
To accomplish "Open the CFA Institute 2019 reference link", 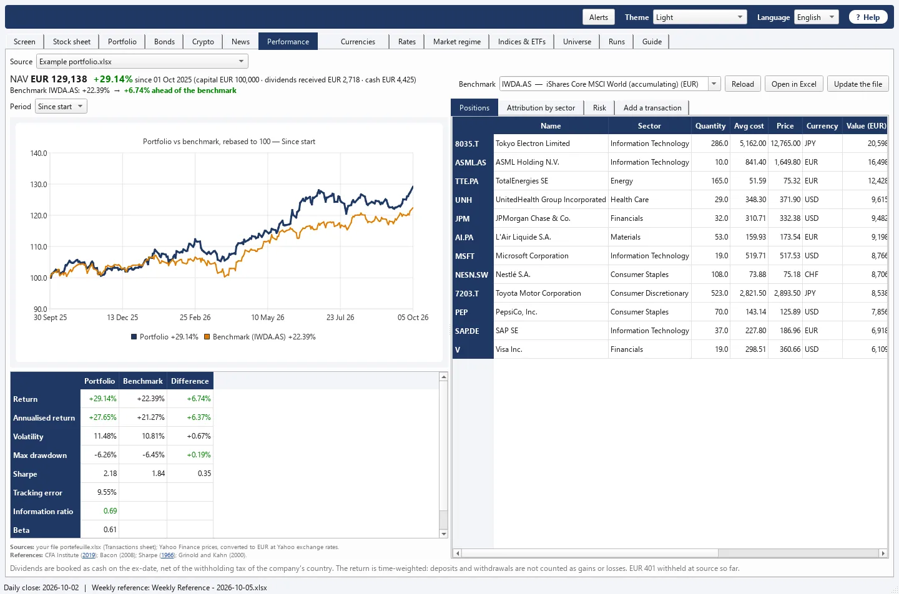I will 89,555.
